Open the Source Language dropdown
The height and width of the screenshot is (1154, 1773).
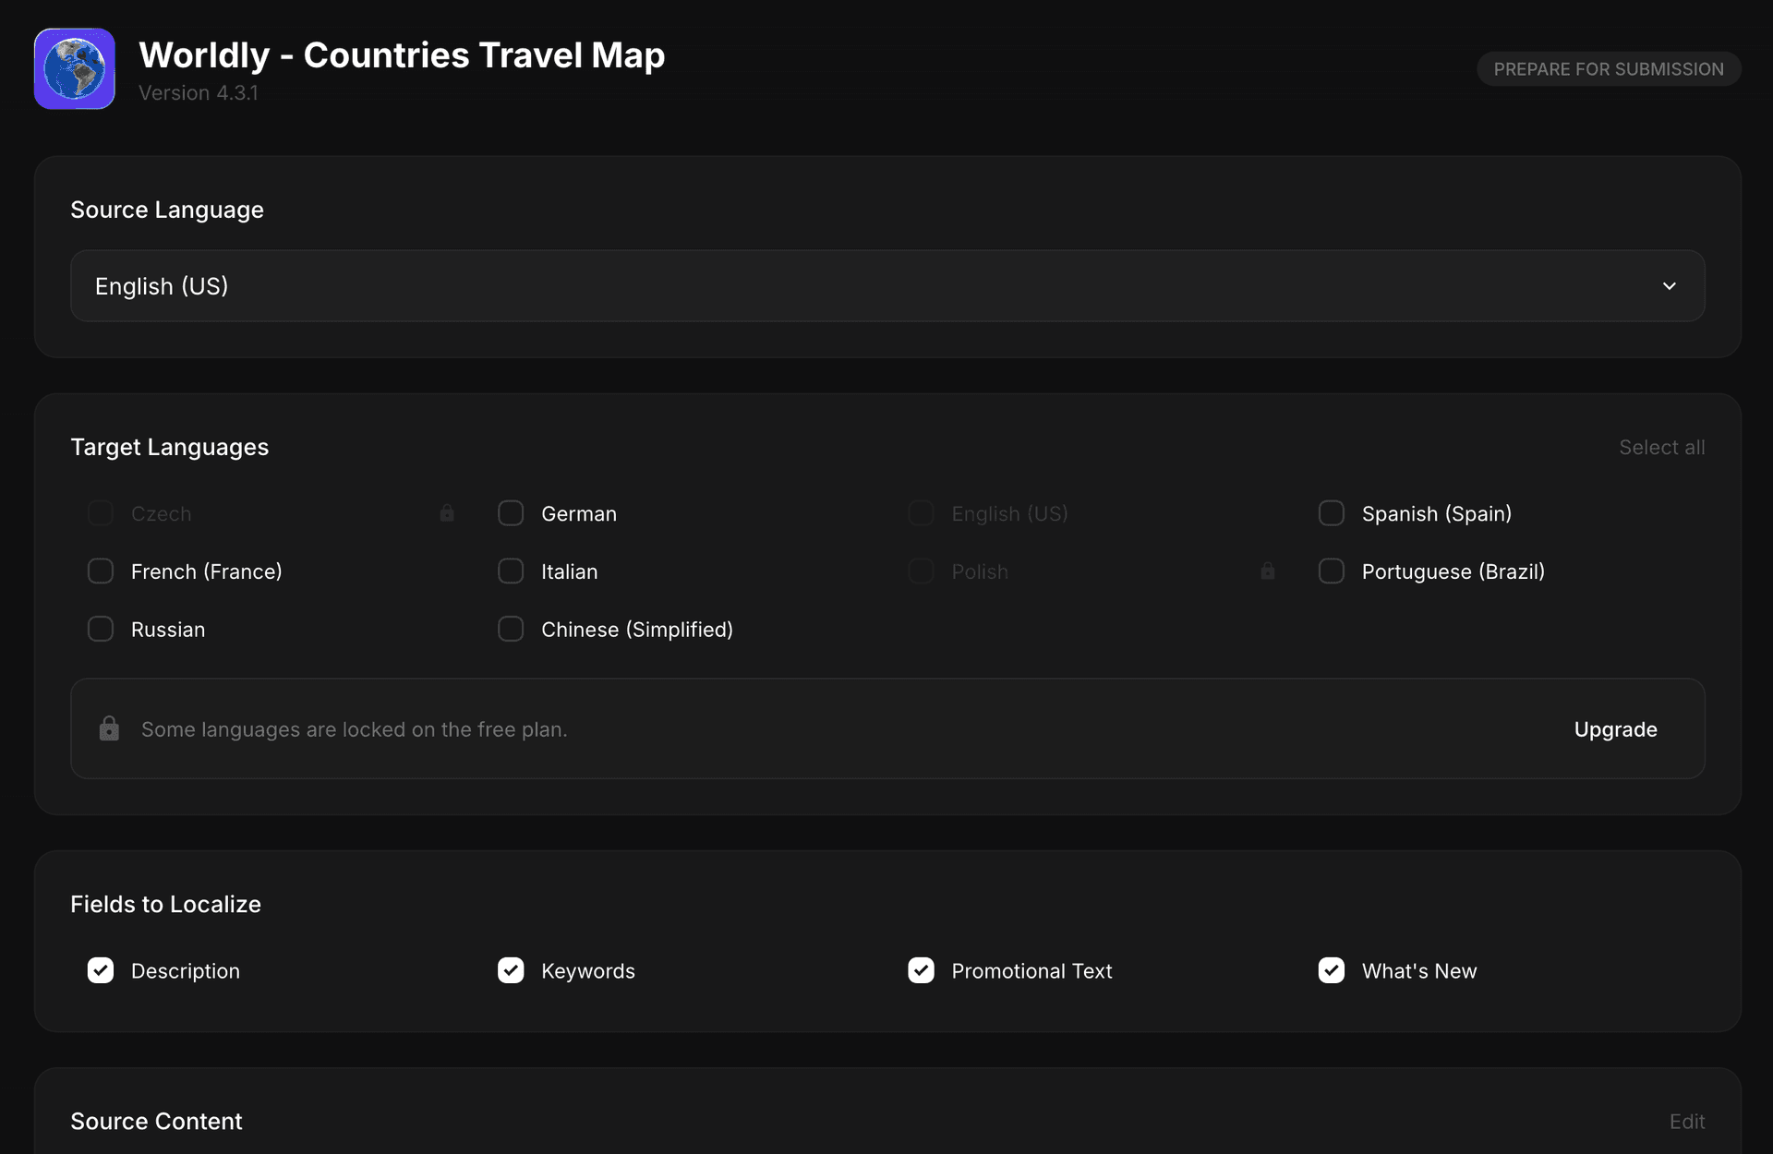coord(888,286)
